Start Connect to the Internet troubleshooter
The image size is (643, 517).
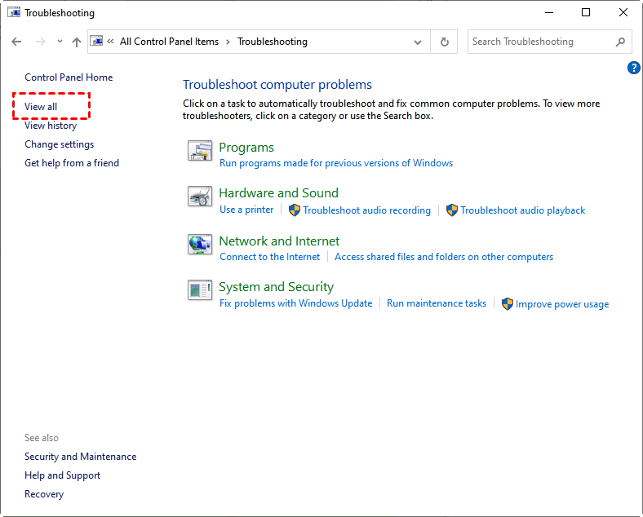[270, 257]
